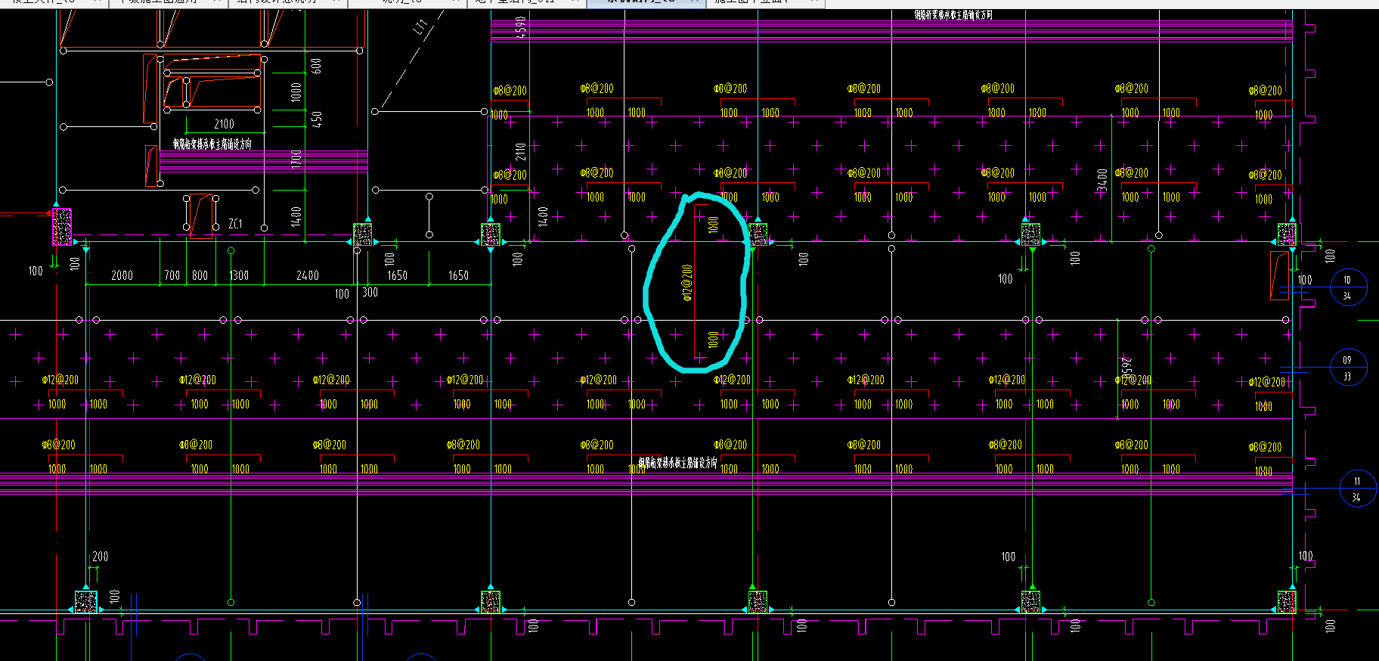The image size is (1379, 661).
Task: Select the magenta-outlined hatched column
Action: pos(62,227)
